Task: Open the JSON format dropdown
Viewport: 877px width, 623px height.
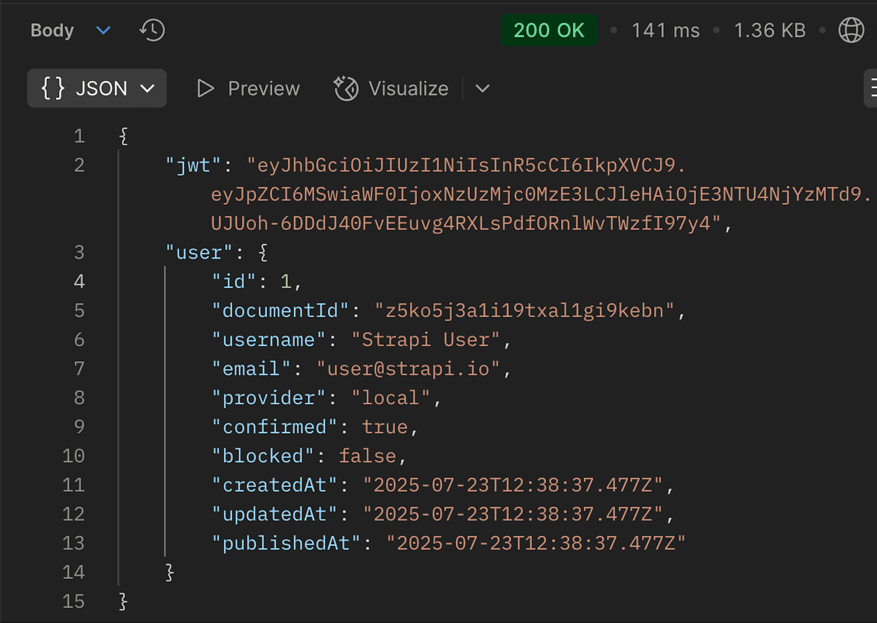Action: [x=147, y=88]
